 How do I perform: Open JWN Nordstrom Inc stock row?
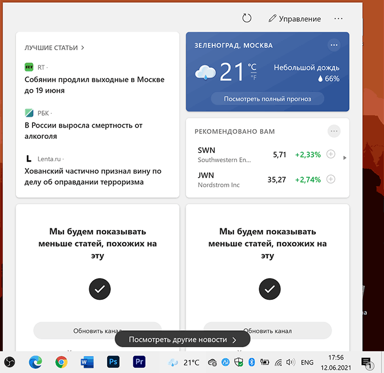coord(267,180)
